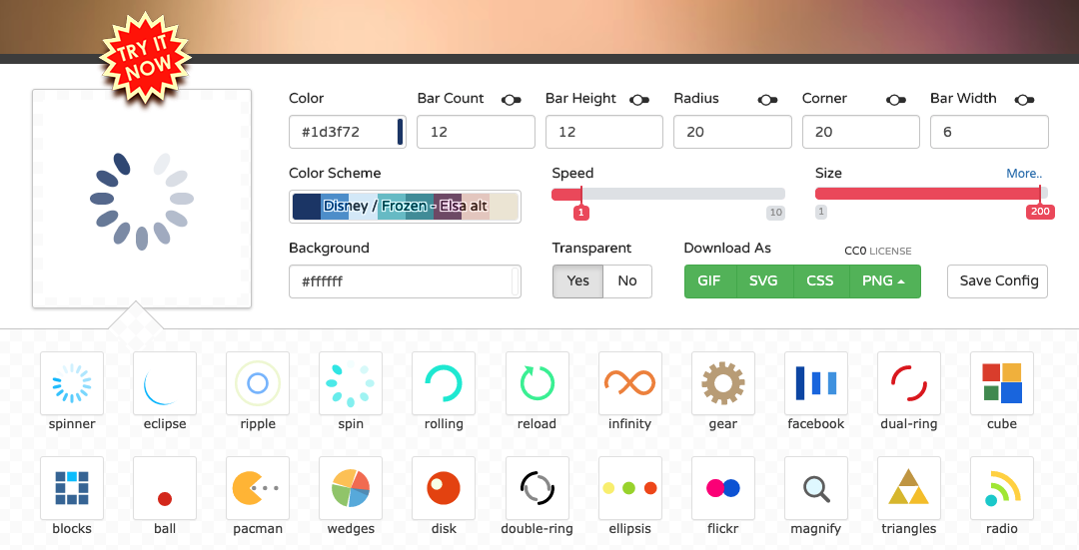Image resolution: width=1079 pixels, height=550 pixels.
Task: Toggle the Bar Height slider switch
Action: coord(639,100)
